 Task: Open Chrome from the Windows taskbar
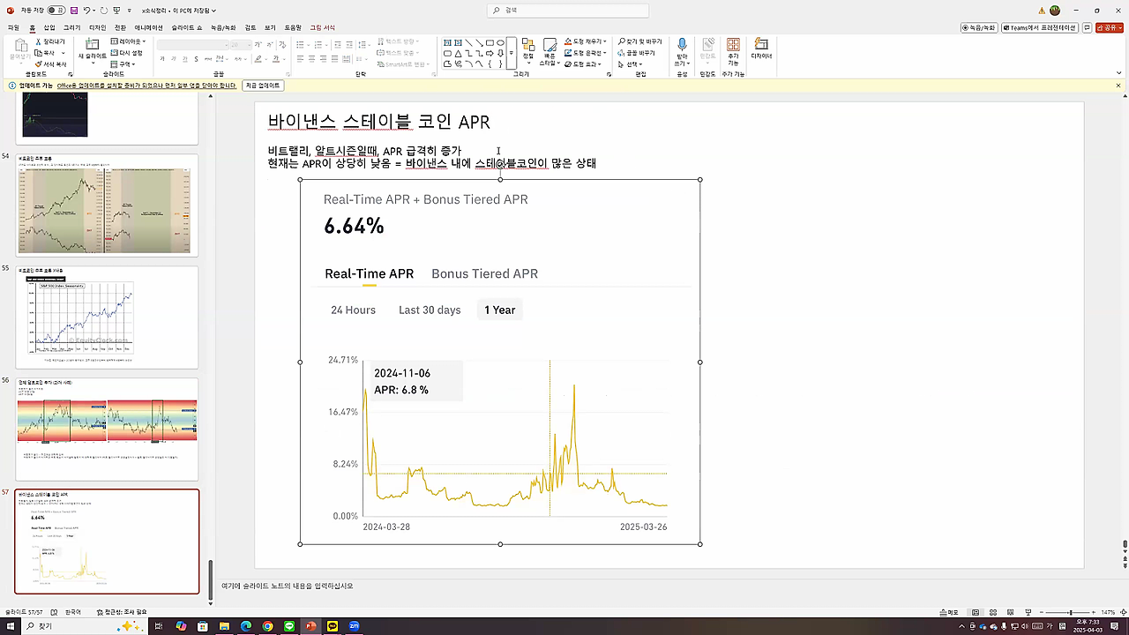point(267,626)
